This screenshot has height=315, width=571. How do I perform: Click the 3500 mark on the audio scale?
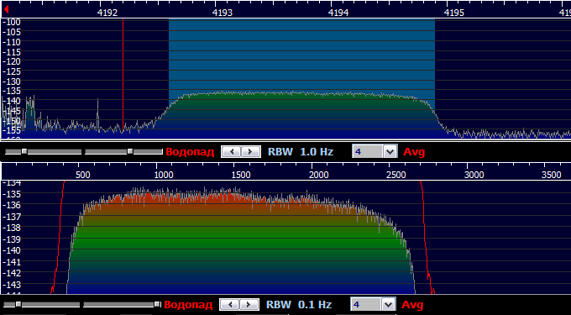point(552,176)
